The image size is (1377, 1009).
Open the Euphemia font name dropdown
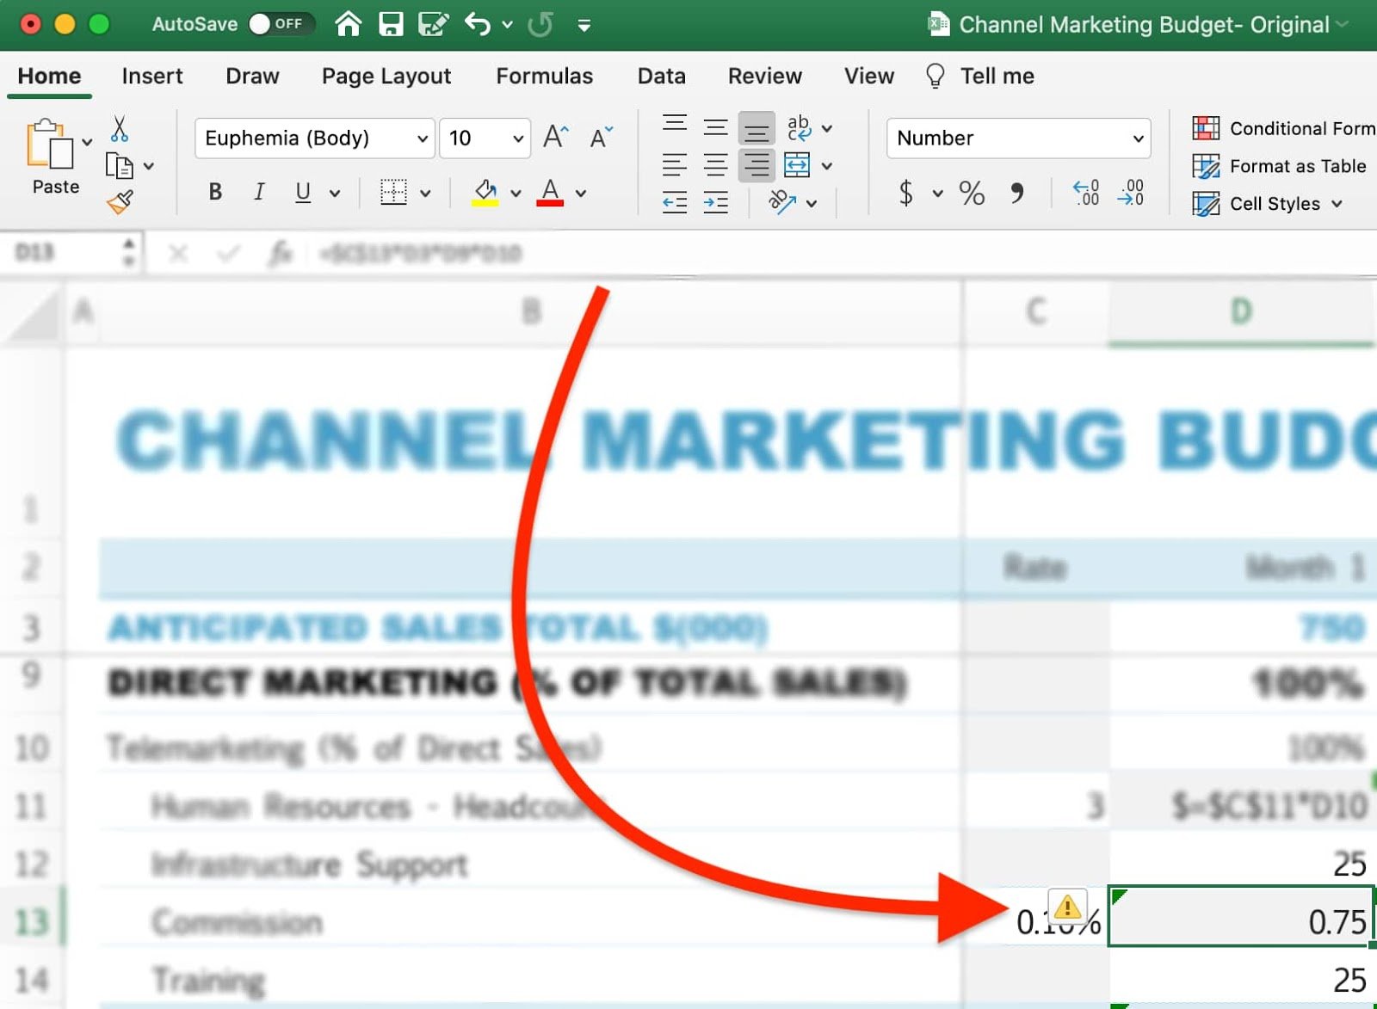(421, 138)
